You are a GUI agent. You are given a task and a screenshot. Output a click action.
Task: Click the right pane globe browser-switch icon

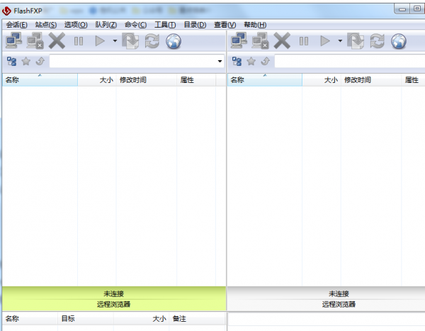[x=399, y=41]
